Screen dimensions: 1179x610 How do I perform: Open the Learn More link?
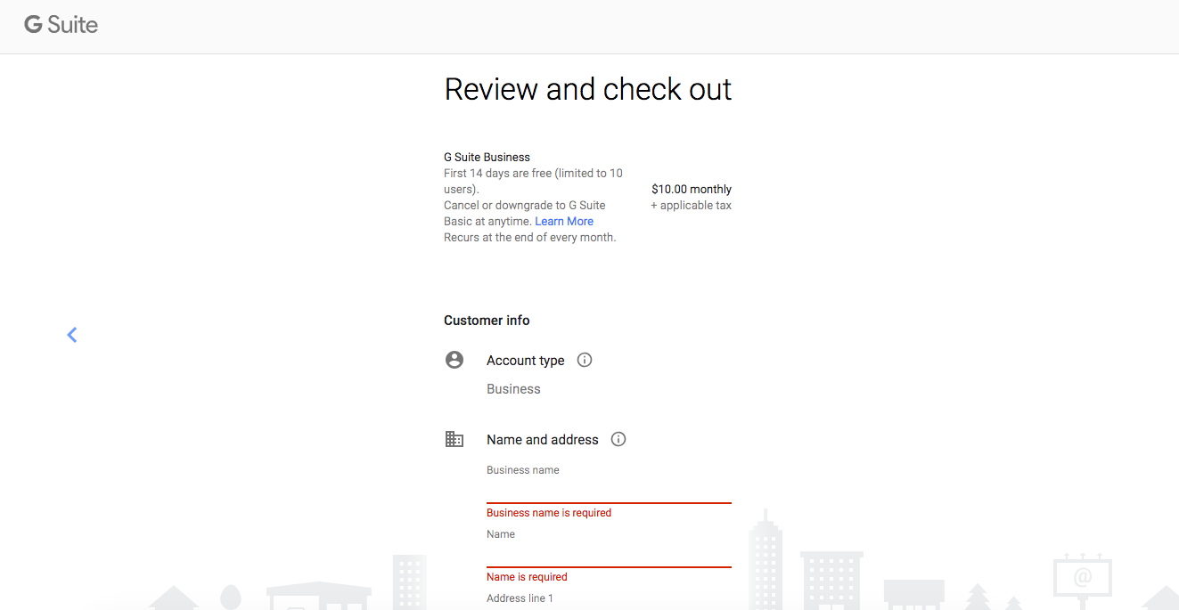(564, 221)
